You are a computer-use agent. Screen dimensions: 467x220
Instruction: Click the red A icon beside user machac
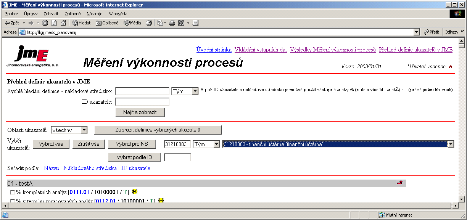click(x=451, y=66)
